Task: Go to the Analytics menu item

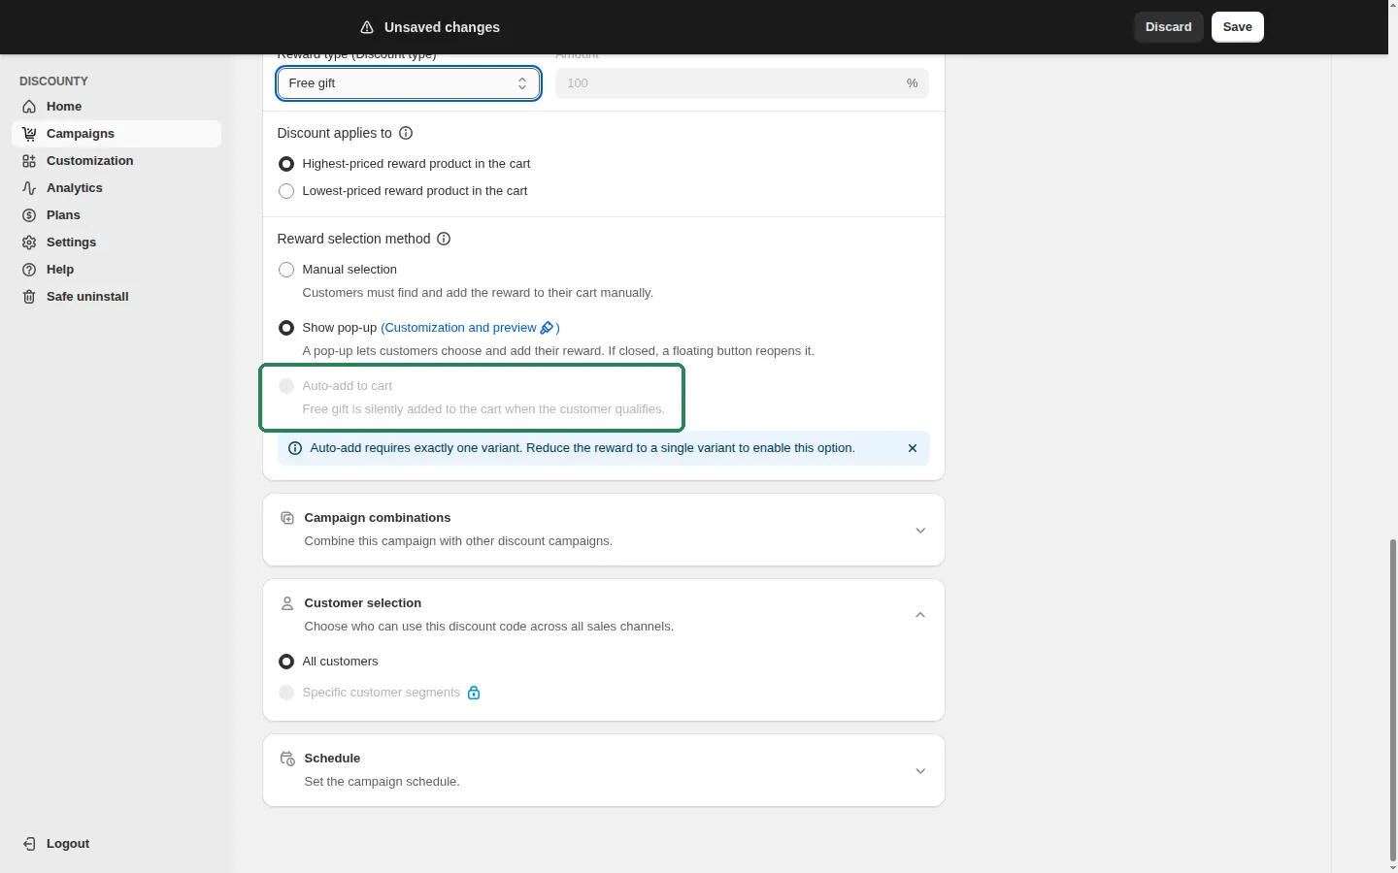Action: tap(116, 188)
